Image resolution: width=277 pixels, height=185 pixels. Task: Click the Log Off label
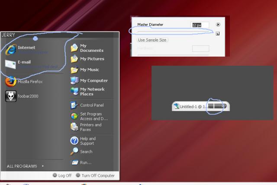pyautogui.click(x=65, y=175)
